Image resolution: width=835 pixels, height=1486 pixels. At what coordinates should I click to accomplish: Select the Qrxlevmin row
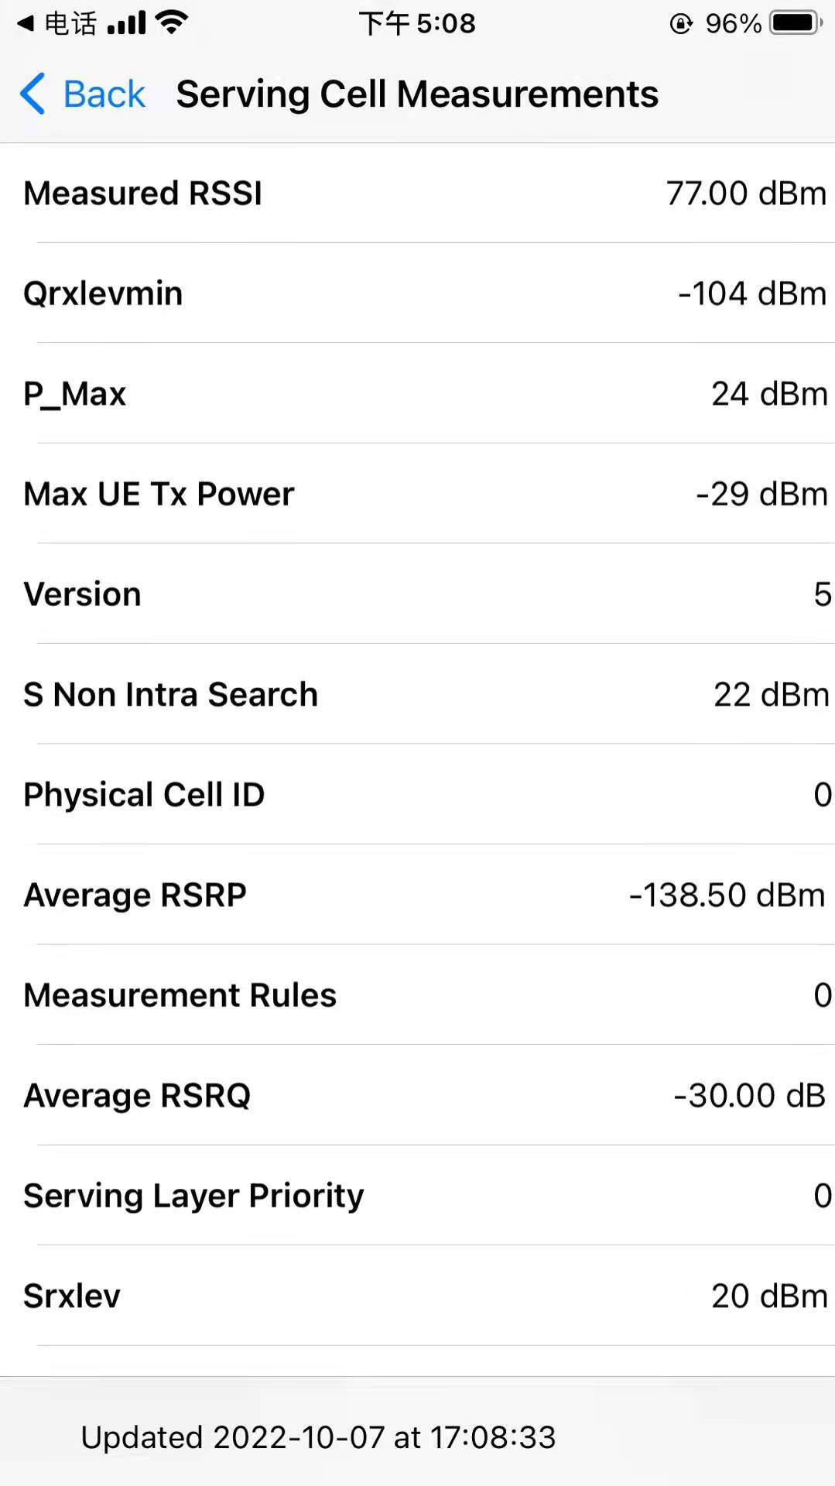[x=418, y=293]
